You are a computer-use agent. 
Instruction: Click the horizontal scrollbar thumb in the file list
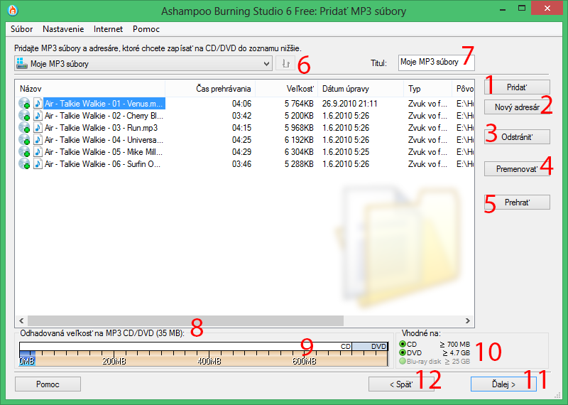click(185, 321)
